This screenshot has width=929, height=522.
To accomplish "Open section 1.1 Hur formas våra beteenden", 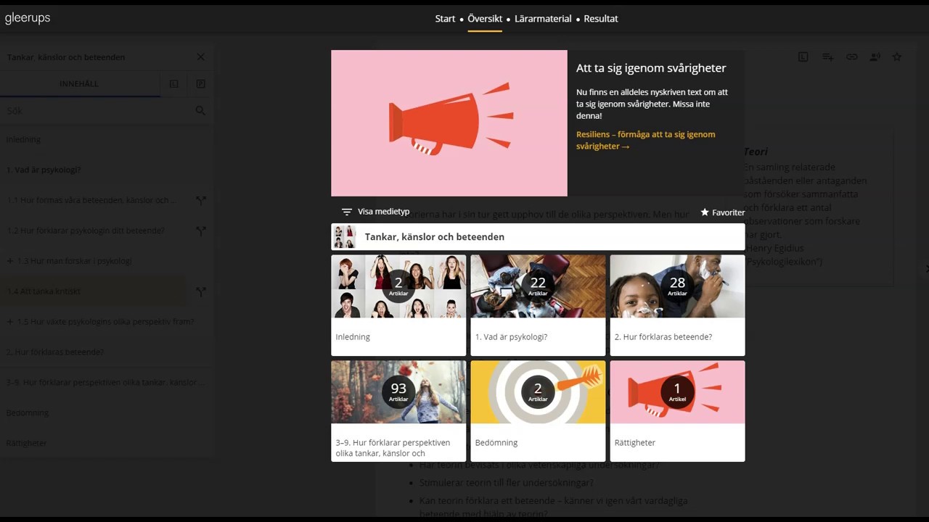I will 91,200.
